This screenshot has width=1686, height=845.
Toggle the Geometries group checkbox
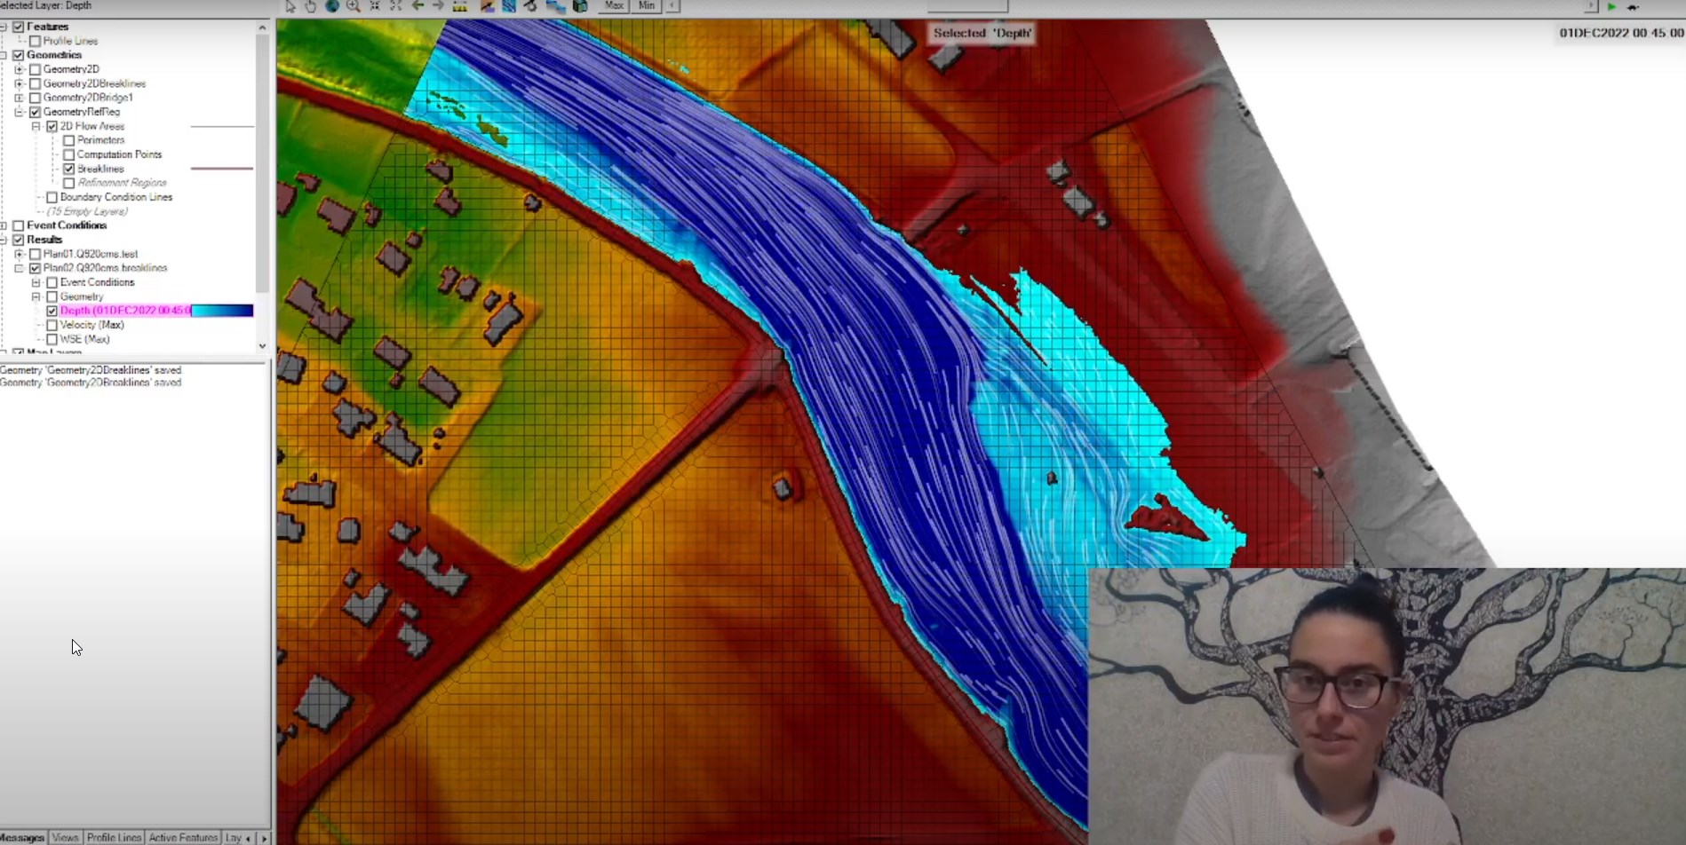point(18,55)
